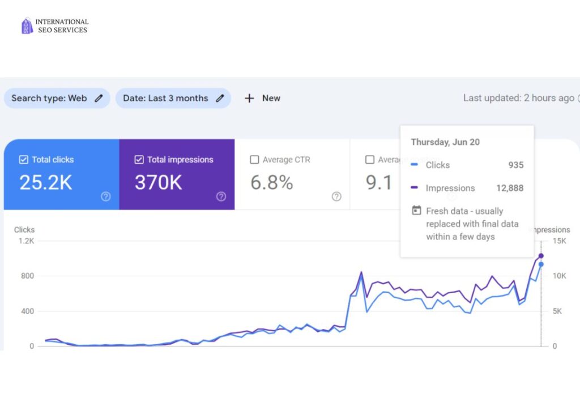Uncheck the Total impressions checkbox
The width and height of the screenshot is (580, 403).
point(139,160)
